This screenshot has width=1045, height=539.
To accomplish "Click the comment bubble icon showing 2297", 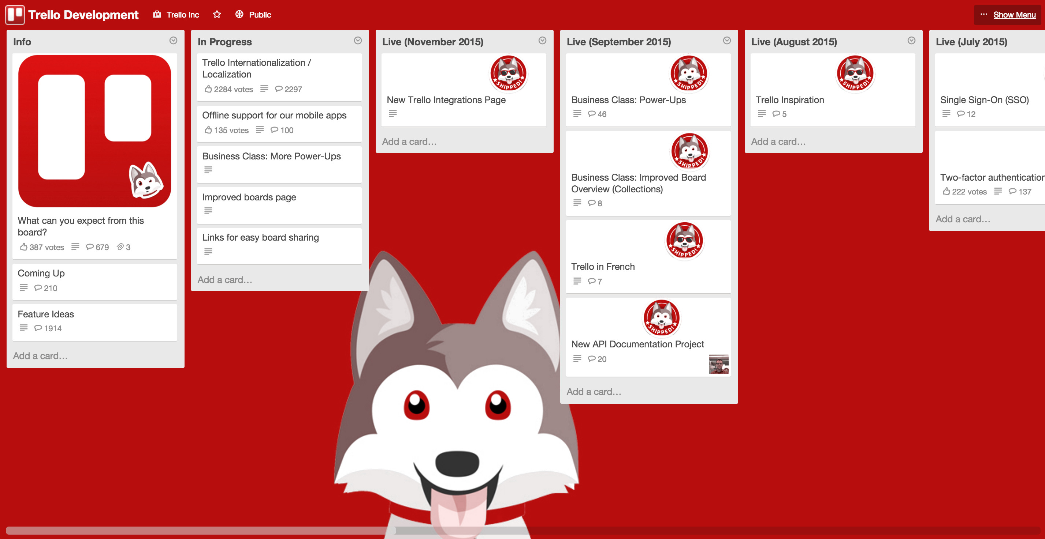I will coord(278,89).
